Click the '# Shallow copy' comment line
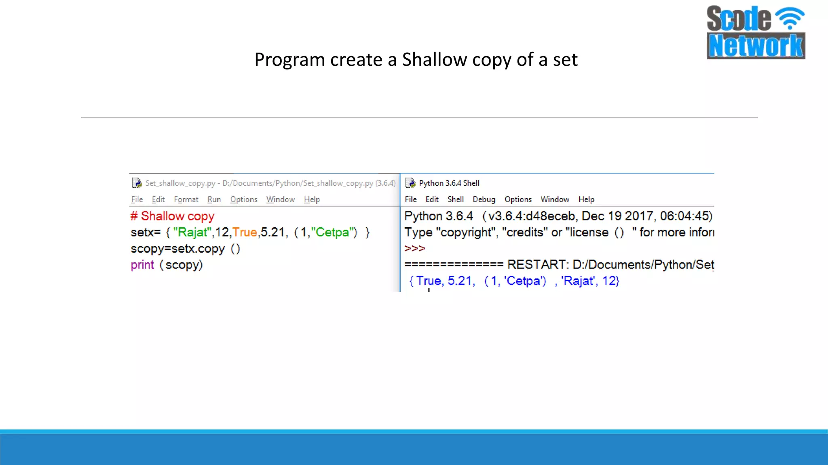828x465 pixels. 172,216
